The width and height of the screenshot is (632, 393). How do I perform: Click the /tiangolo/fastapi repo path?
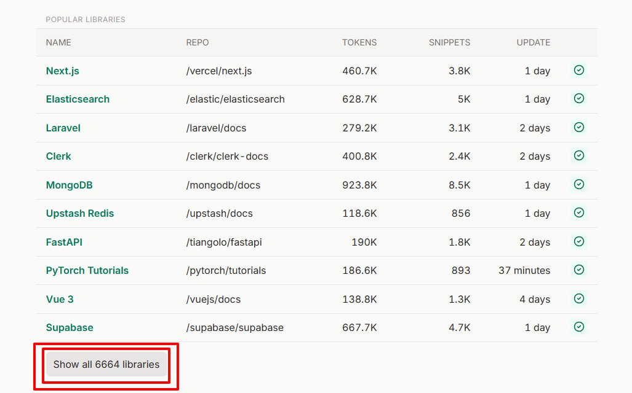coord(224,242)
